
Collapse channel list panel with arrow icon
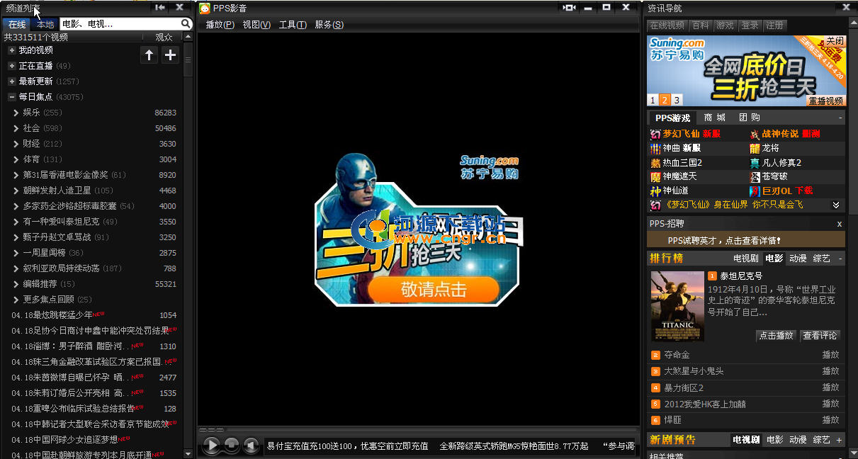[x=160, y=8]
